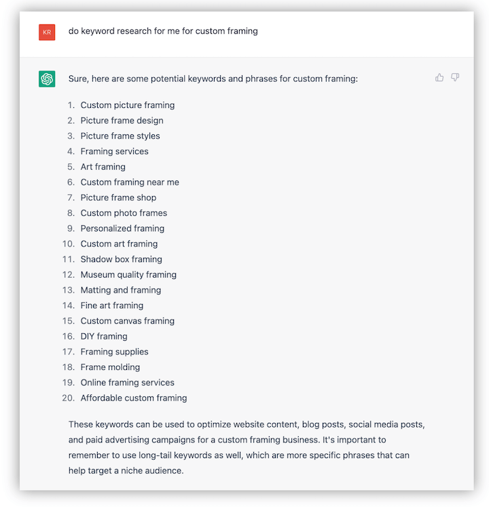Click the "DIY framing" keyword
The height and width of the screenshot is (507, 489).
tap(104, 337)
